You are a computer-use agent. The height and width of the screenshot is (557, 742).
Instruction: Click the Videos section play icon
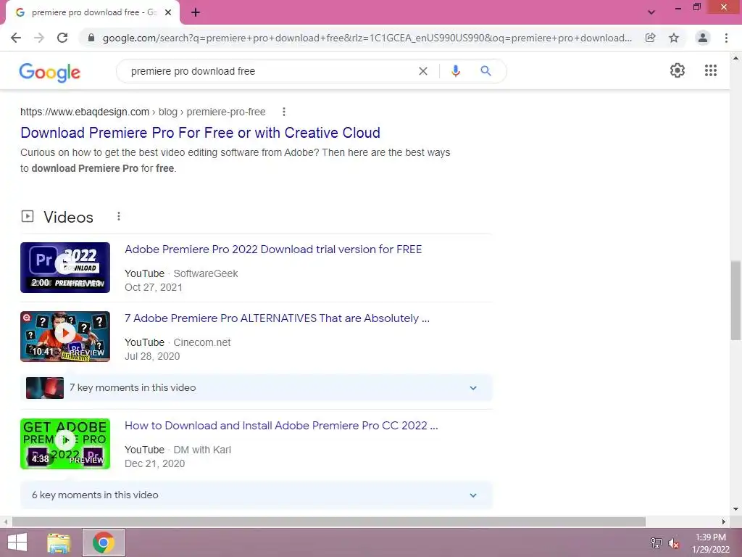coord(28,216)
